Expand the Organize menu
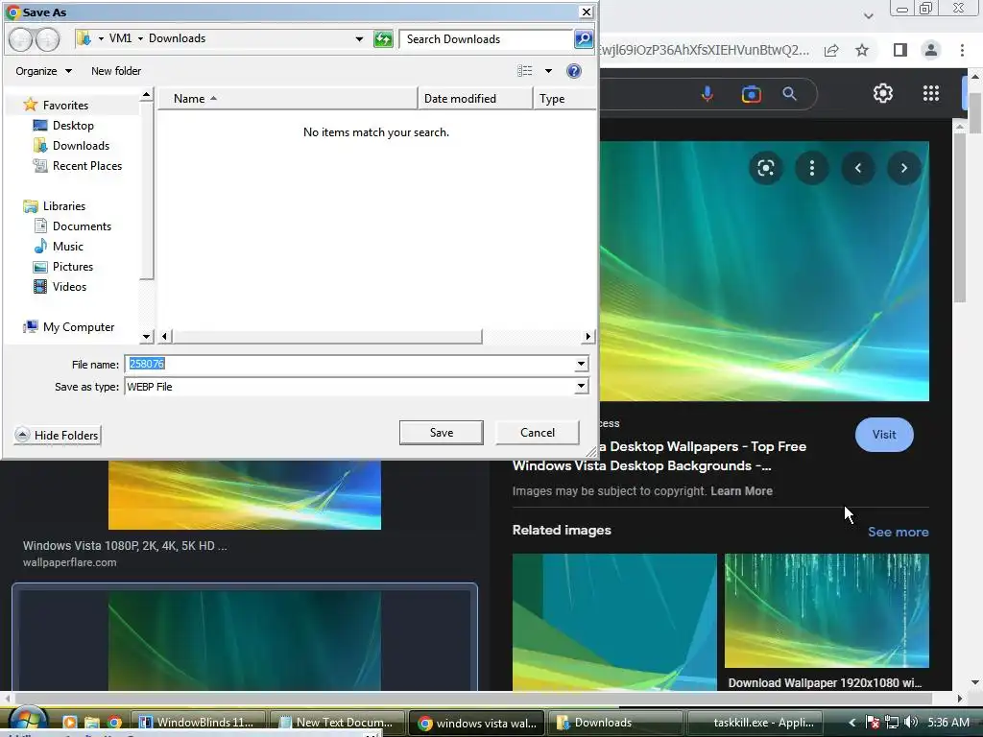This screenshot has width=983, height=737. [43, 71]
